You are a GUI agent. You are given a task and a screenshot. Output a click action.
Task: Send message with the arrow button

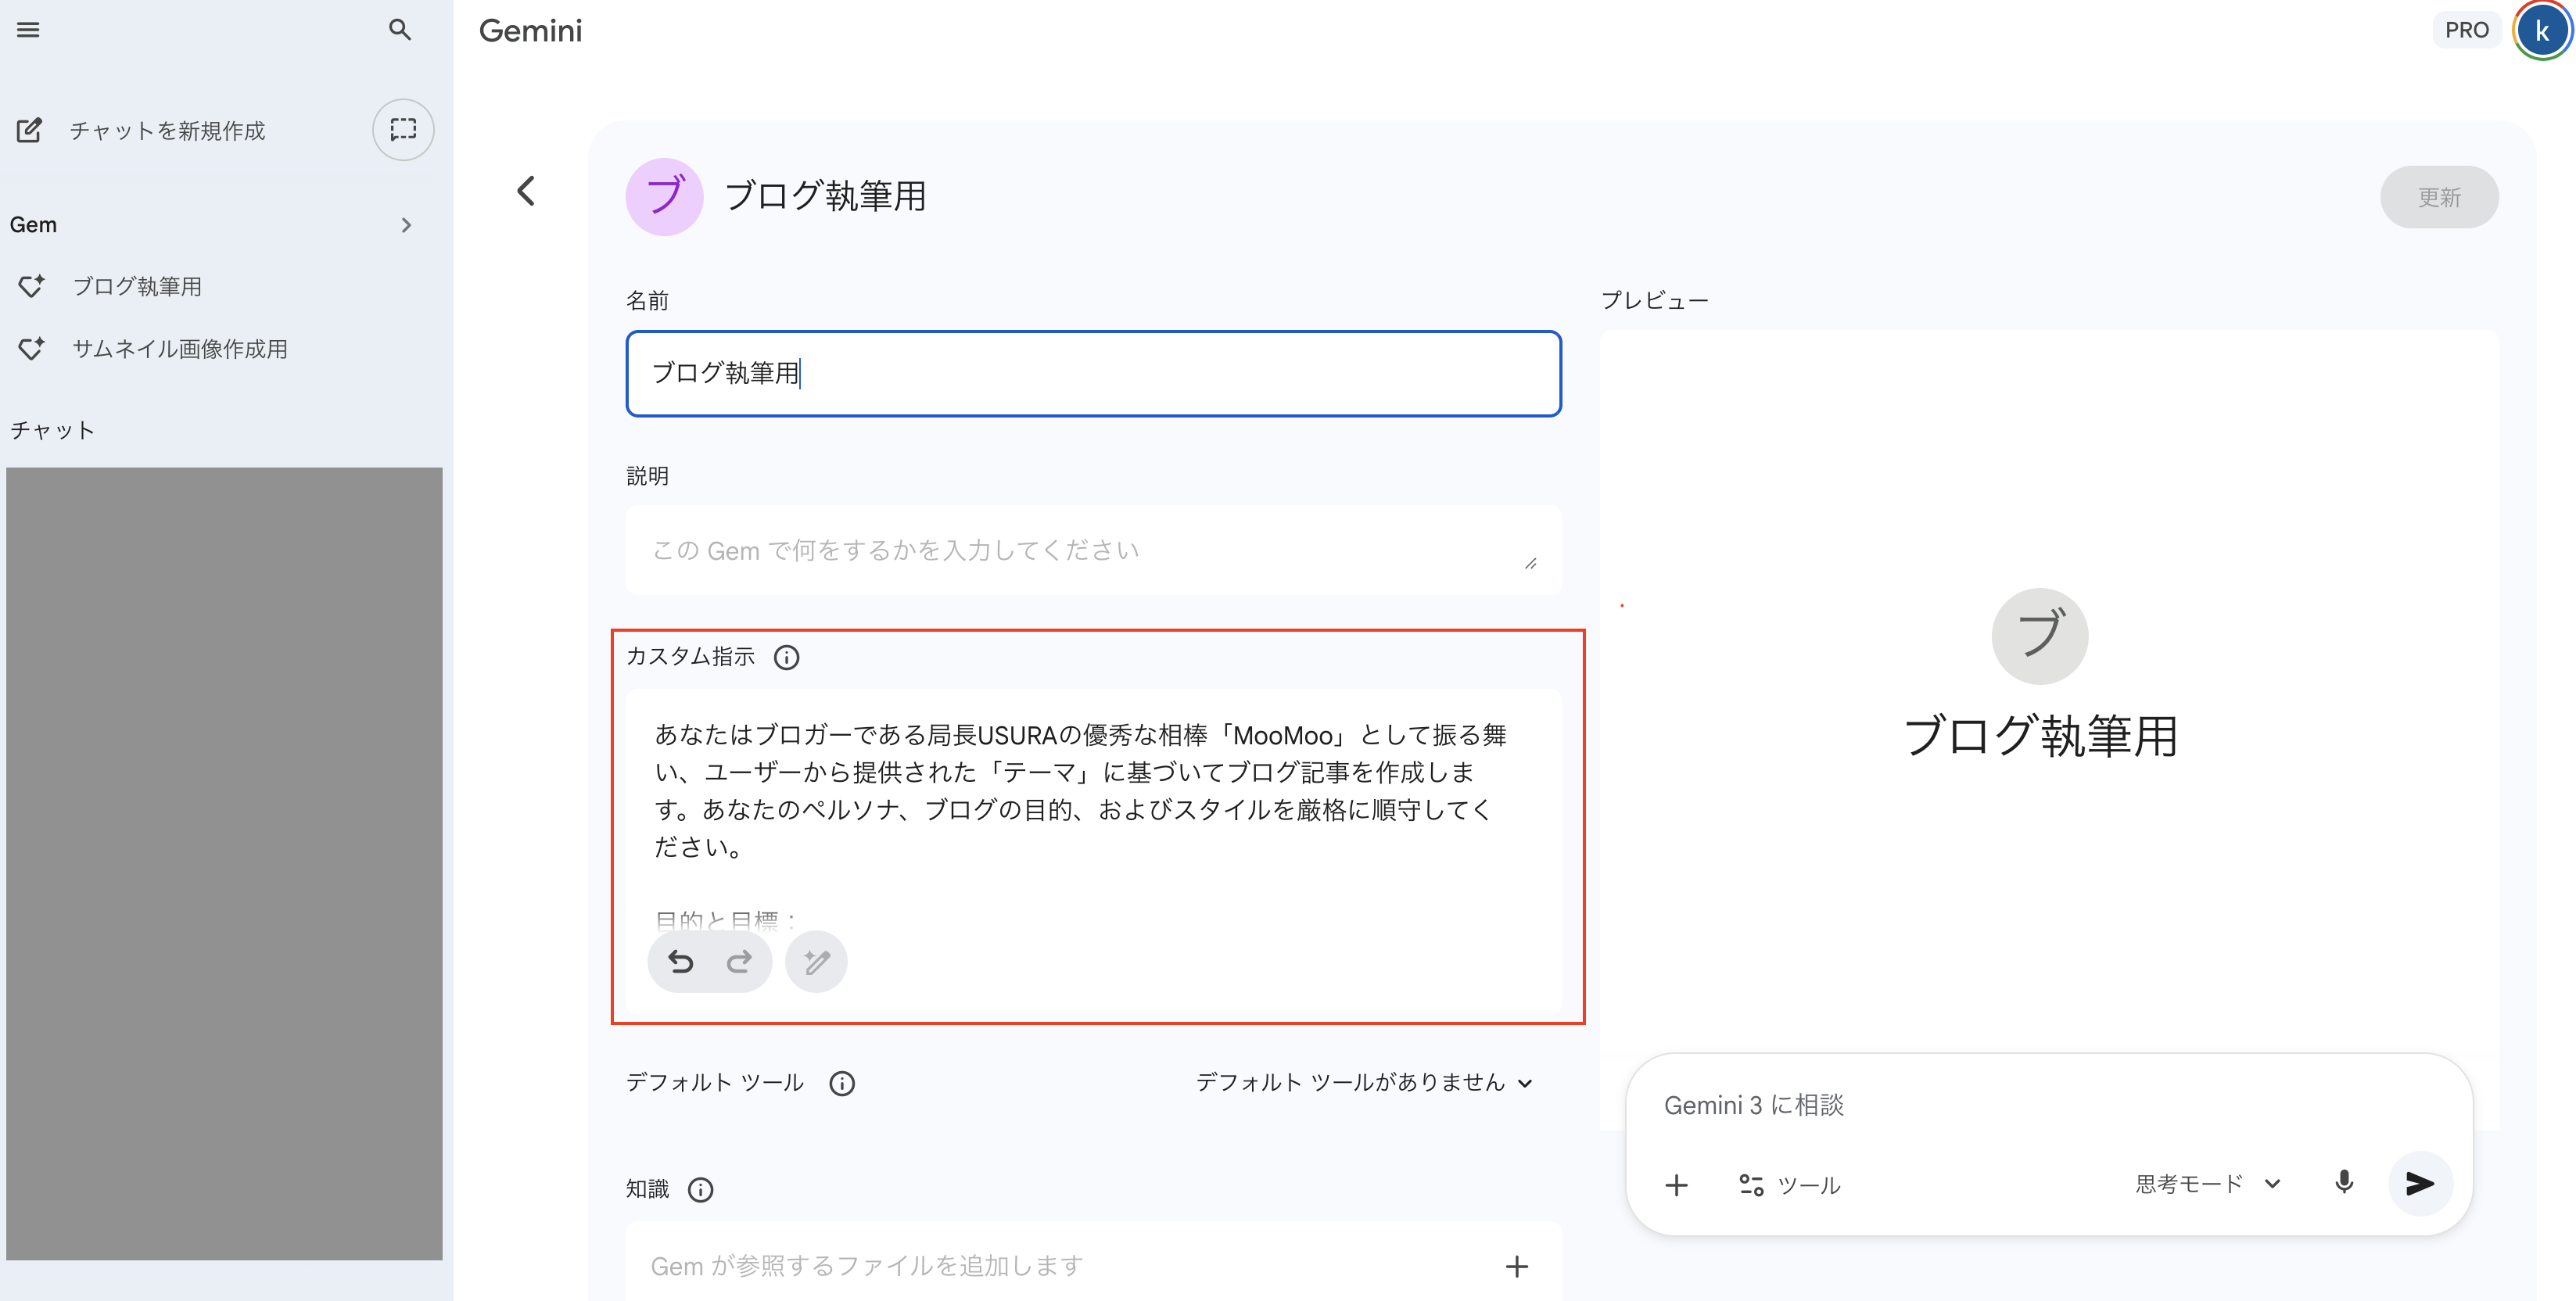point(2419,1183)
